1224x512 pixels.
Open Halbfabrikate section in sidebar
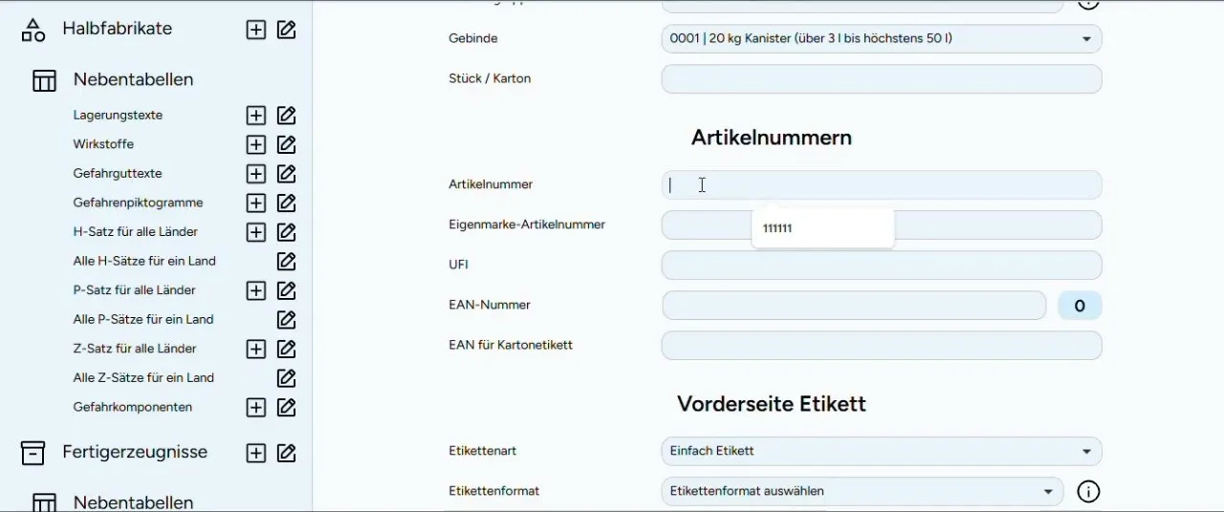click(118, 29)
